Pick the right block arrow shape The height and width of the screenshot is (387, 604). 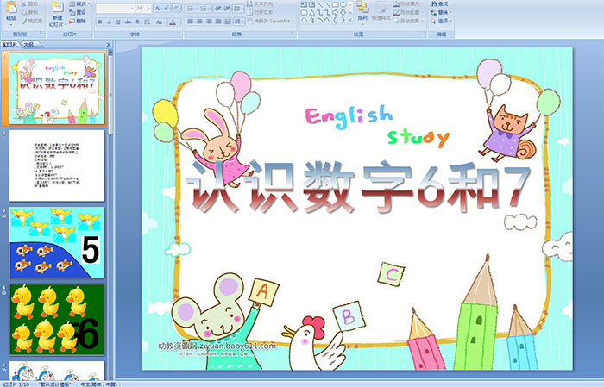(x=336, y=12)
